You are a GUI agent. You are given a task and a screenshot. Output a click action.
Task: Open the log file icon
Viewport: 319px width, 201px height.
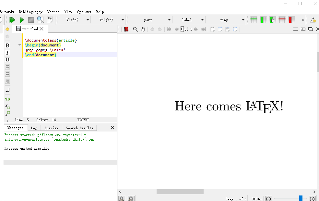[x=50, y=20]
